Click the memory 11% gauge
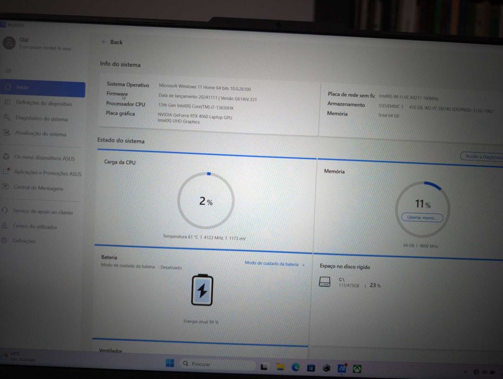This screenshot has width=503, height=379. (422, 208)
